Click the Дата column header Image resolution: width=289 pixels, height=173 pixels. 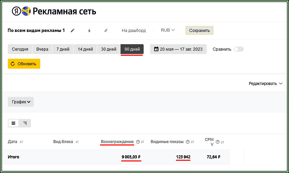pos(12,142)
